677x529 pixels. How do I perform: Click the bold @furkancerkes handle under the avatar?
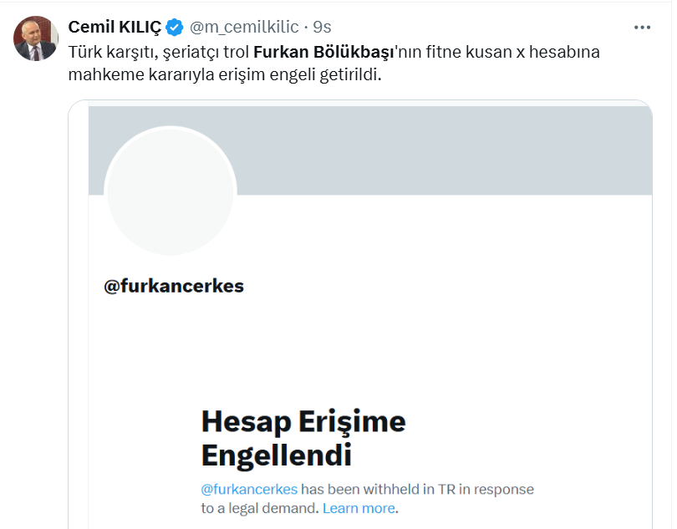[174, 286]
